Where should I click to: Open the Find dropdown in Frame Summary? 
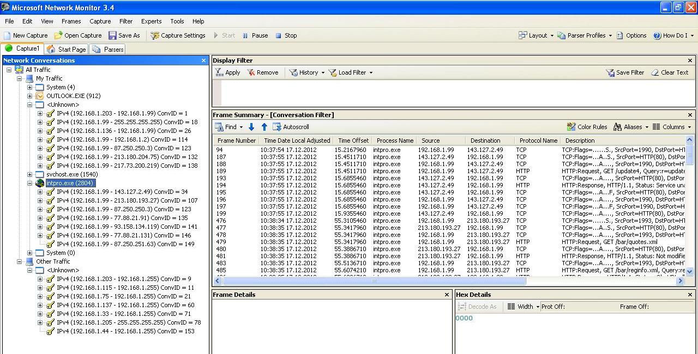pos(229,127)
